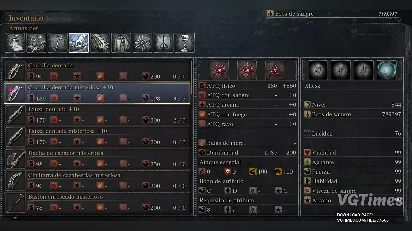Click the Vitalidad heart stat icon
The height and width of the screenshot is (231, 412).
(307, 153)
